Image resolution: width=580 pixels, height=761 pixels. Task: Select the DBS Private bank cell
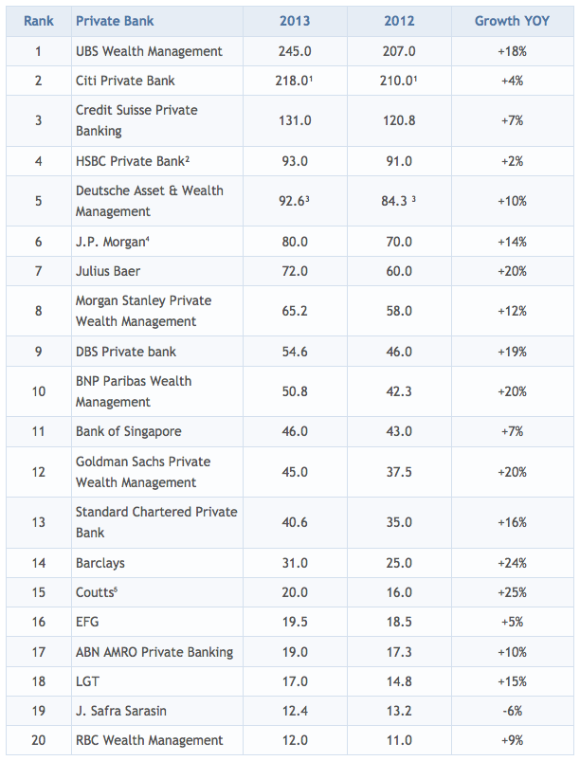(x=125, y=352)
